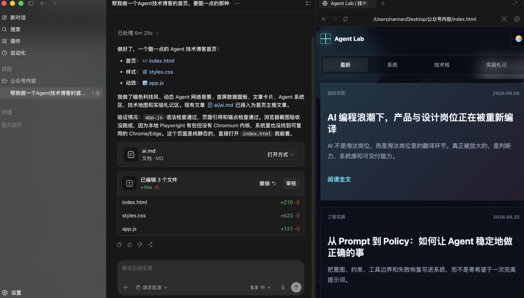Open 搜索 in the sidebar
Image resolution: width=524 pixels, height=298 pixels.
11,30
